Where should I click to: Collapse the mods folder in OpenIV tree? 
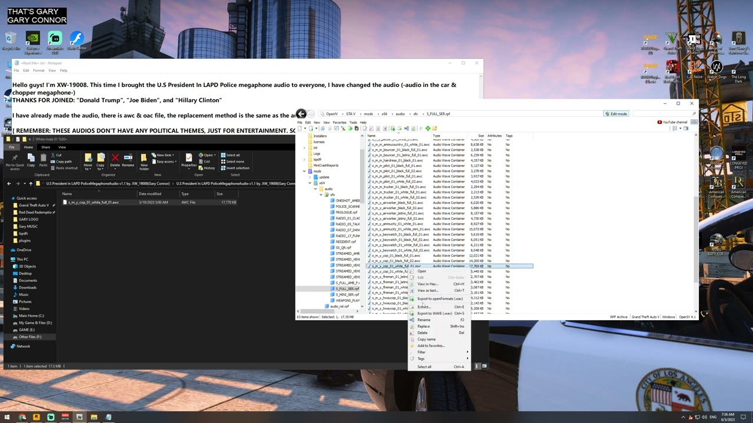[304, 171]
